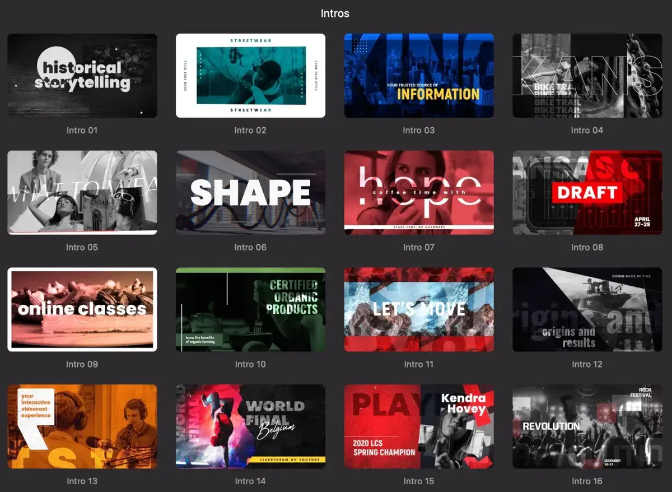
Task: Select the Intro 08 DRAFT thumbnail
Action: (x=587, y=192)
